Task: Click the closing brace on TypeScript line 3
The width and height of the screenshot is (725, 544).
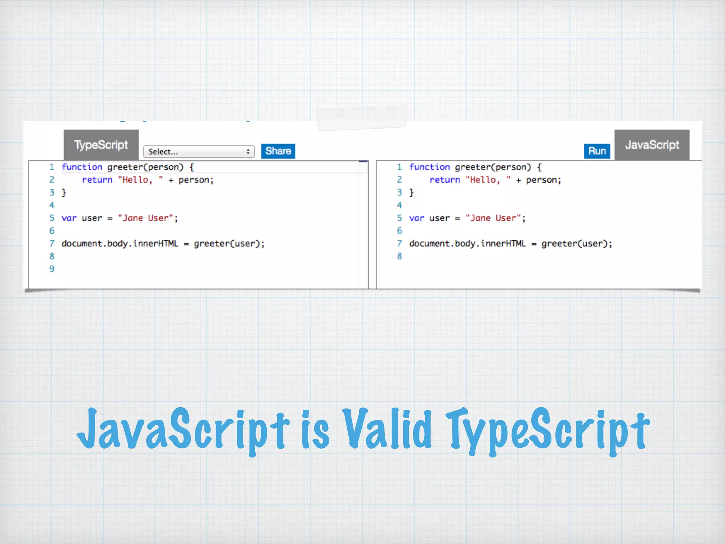Action: point(64,192)
